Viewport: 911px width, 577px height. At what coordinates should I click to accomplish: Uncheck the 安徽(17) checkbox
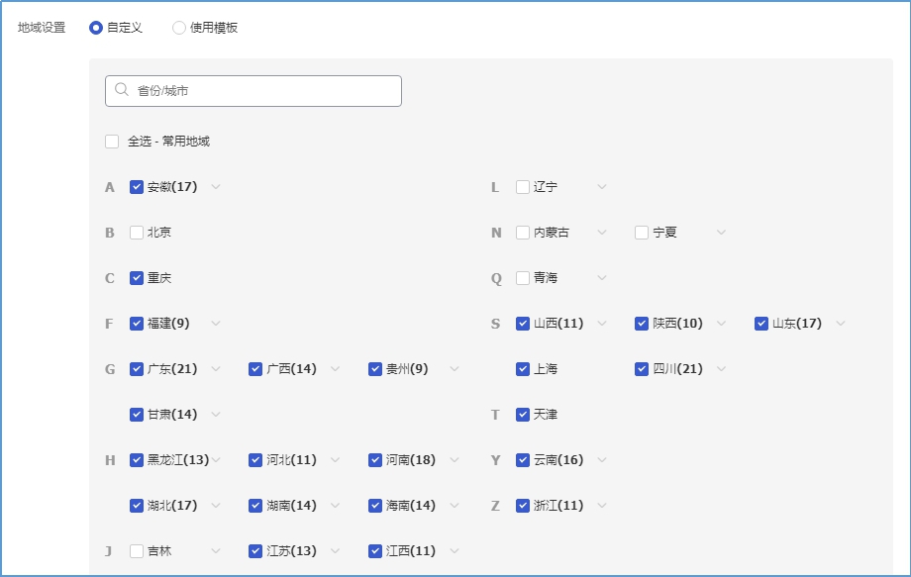137,187
